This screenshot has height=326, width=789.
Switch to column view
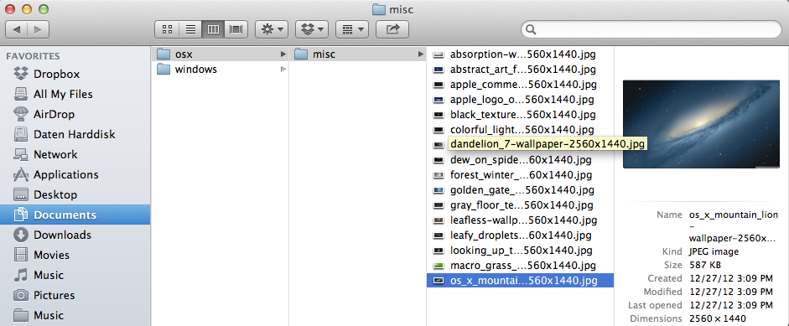coord(213,29)
